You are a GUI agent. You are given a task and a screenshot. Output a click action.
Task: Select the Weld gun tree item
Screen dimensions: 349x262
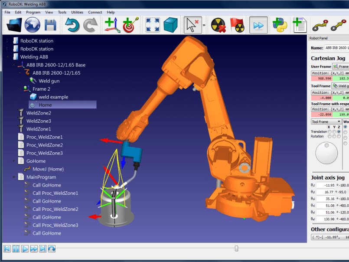49,81
